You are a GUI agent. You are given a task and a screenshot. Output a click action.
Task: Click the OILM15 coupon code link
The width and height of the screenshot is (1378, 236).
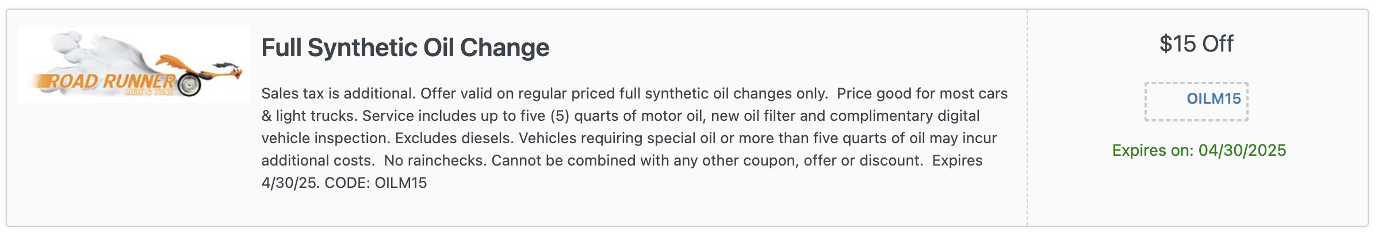click(1214, 99)
